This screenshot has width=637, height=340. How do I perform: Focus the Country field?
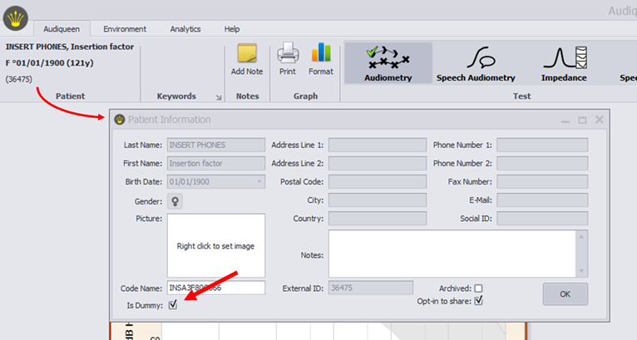(x=378, y=218)
